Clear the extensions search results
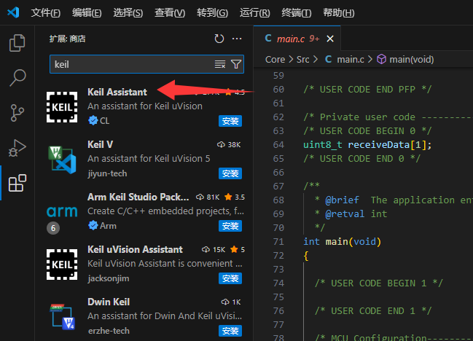Image resolution: width=473 pixels, height=341 pixels. (220, 64)
